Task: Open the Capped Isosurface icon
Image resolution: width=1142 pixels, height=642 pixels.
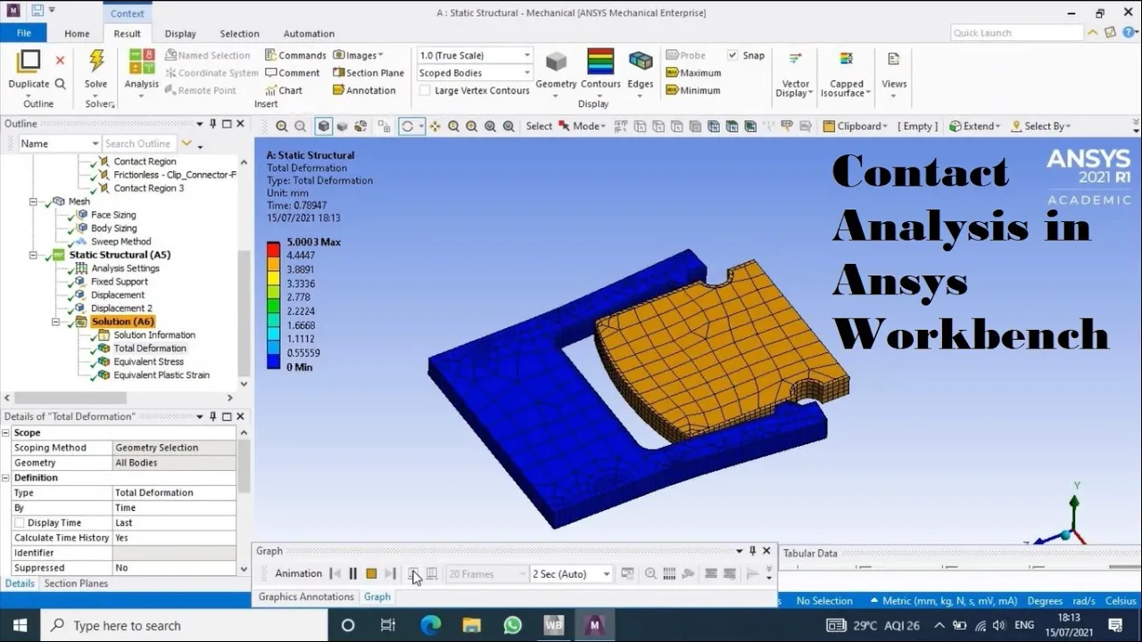Action: coord(846,61)
